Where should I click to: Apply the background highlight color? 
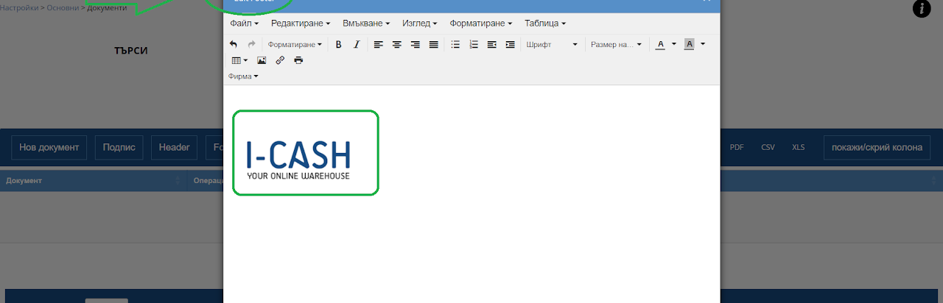[690, 45]
